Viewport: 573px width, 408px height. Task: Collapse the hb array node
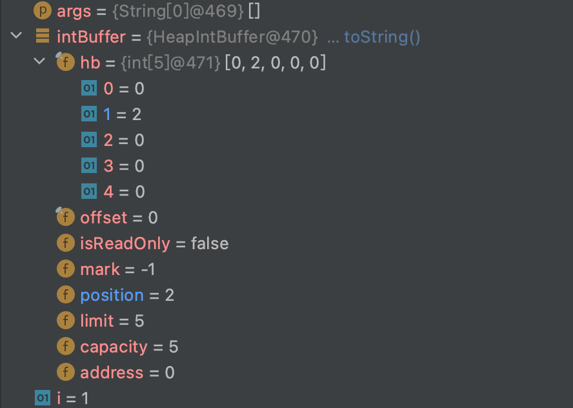tap(39, 63)
